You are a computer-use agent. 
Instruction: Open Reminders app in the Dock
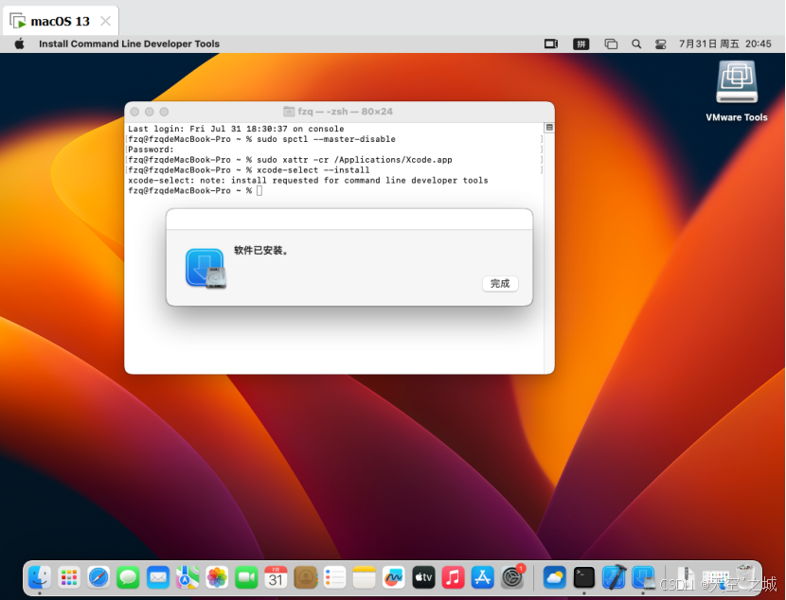point(335,577)
